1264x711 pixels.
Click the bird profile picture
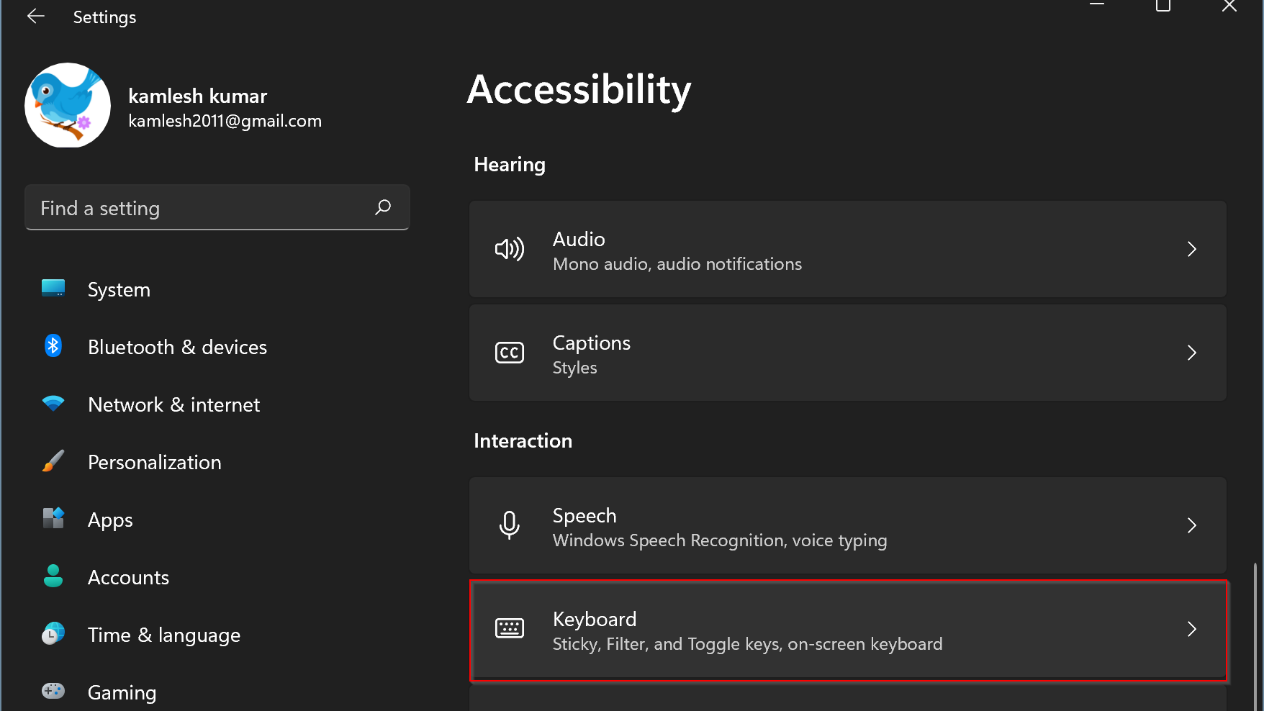[68, 105]
